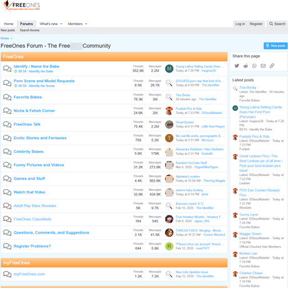Open Kimber Lee in Latest posts
This screenshot has height=288, width=288.
tap(249, 254)
